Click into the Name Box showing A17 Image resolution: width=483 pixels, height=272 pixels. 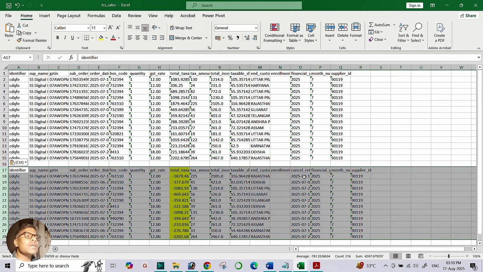pyautogui.click(x=15, y=57)
